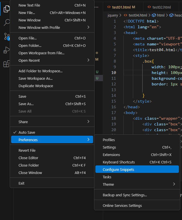
Task: Click the head symbol icon in breadcrumb
Action: 171,15
